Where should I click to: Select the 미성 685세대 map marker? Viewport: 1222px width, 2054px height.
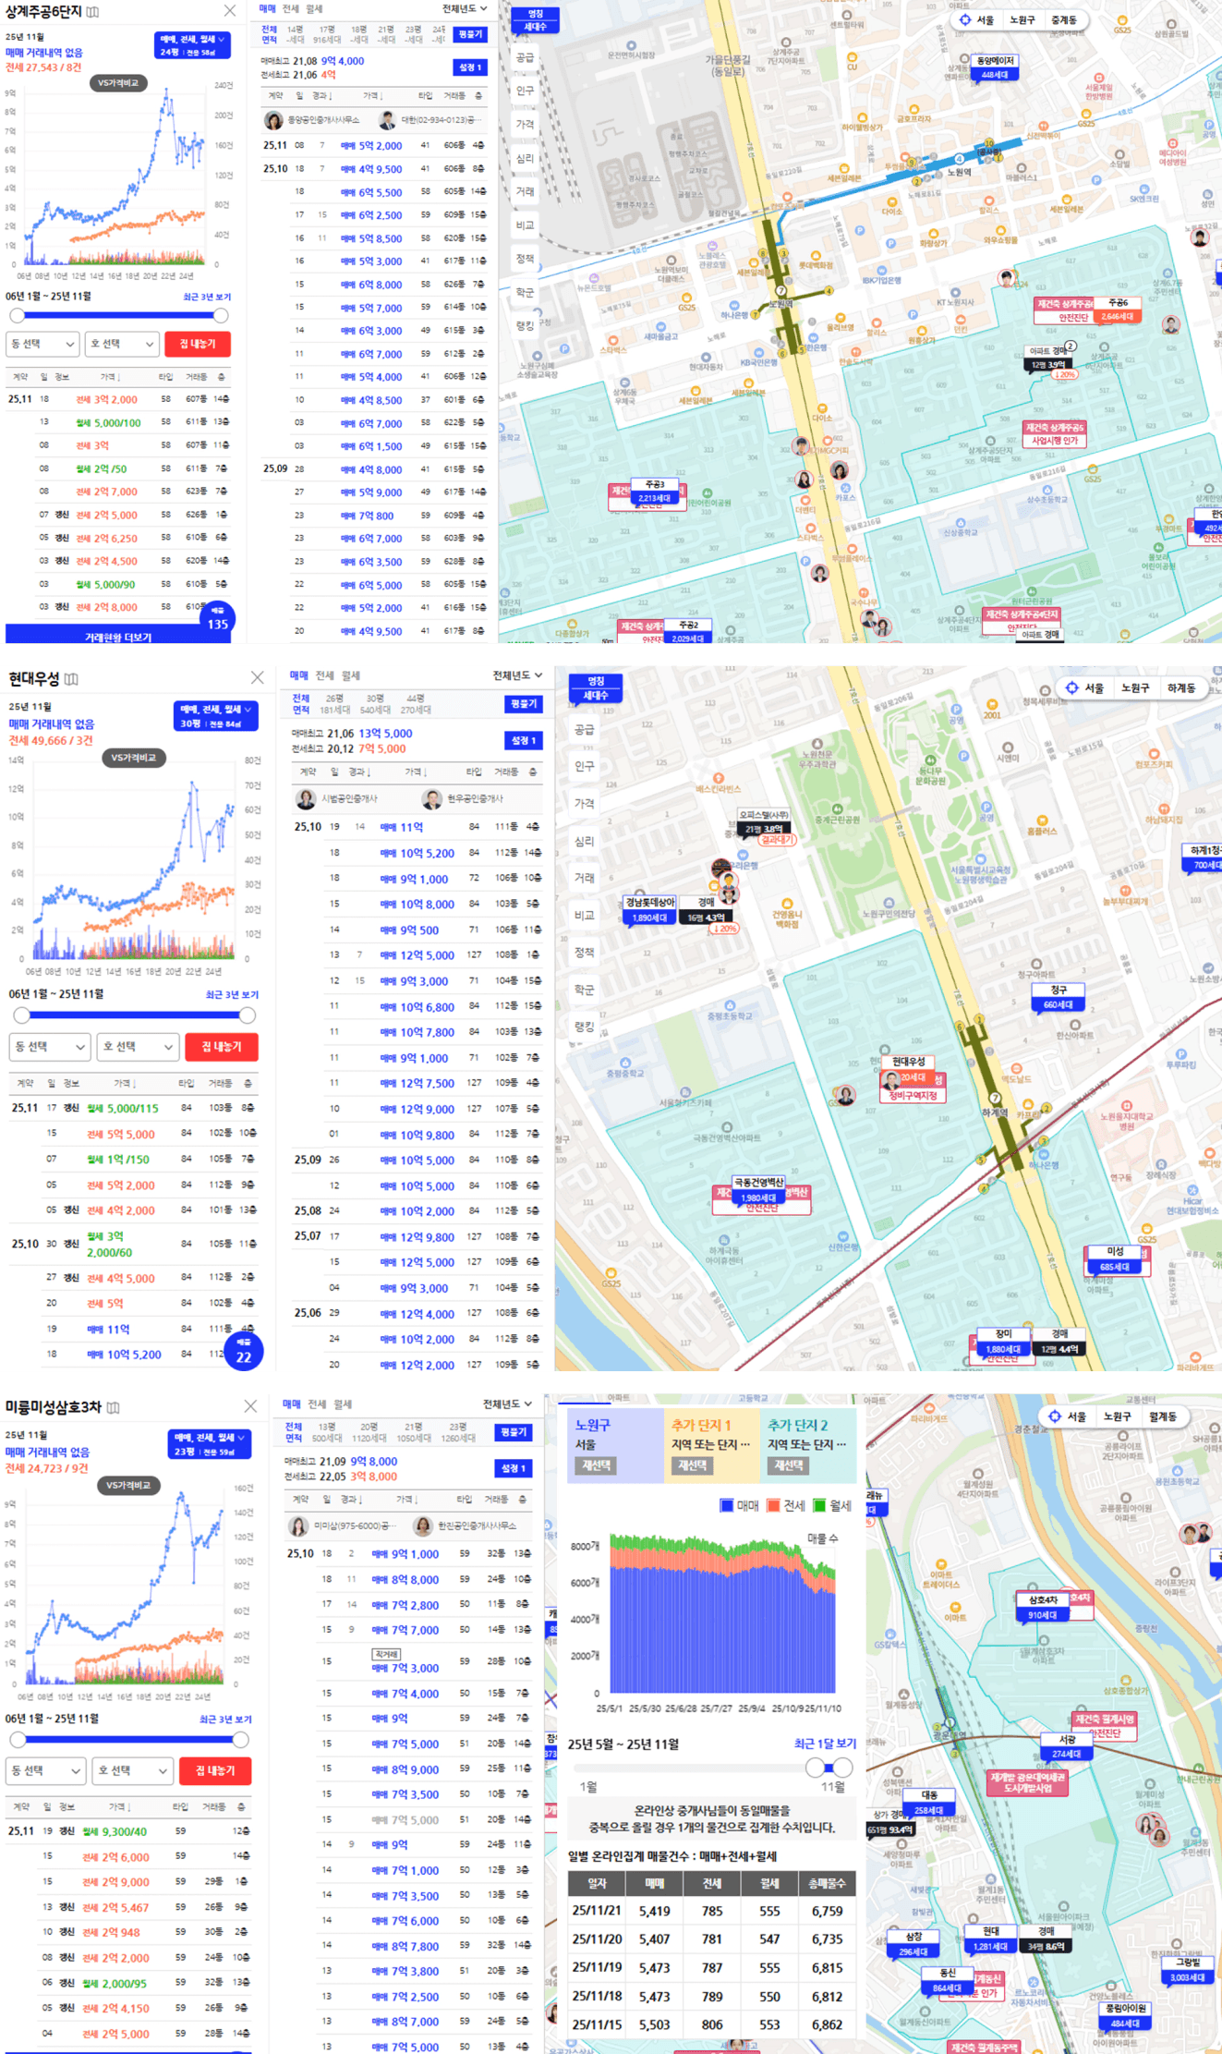click(x=1115, y=1258)
